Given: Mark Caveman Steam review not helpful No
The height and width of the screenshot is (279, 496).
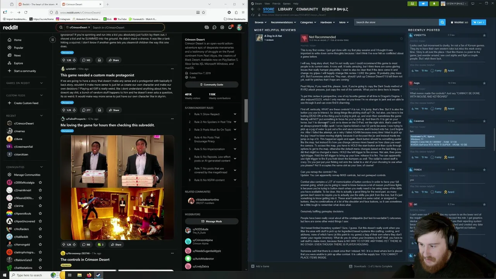Looking at the screenshot, I should point(425,157).
